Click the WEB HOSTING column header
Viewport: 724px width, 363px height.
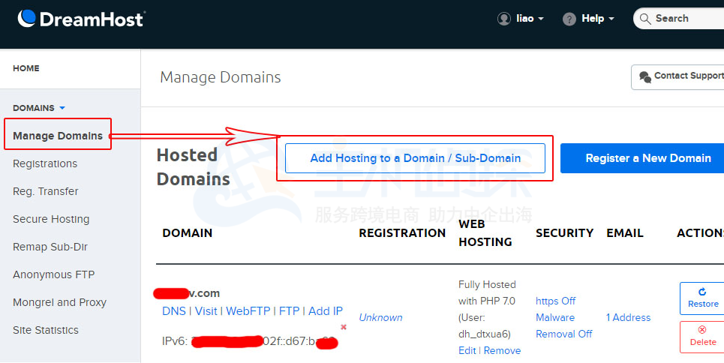(x=485, y=232)
